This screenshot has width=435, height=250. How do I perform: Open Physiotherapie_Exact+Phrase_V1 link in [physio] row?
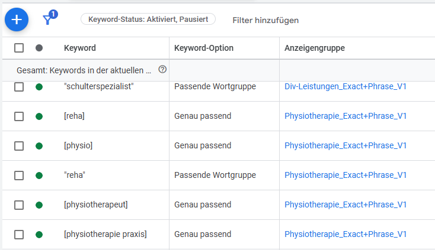click(x=346, y=145)
